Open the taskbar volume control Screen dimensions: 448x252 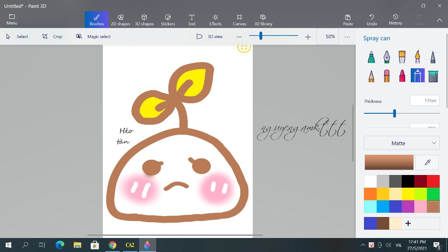[x=388, y=245]
